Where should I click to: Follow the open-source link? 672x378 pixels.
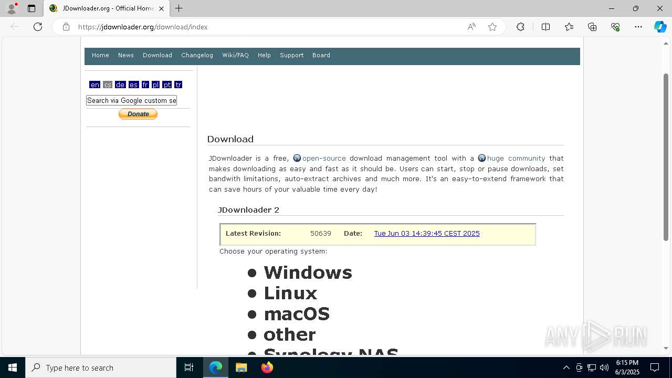tap(324, 158)
